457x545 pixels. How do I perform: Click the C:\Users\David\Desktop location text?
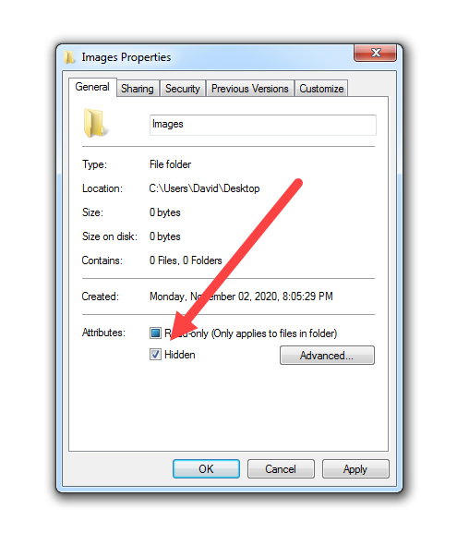coord(205,188)
